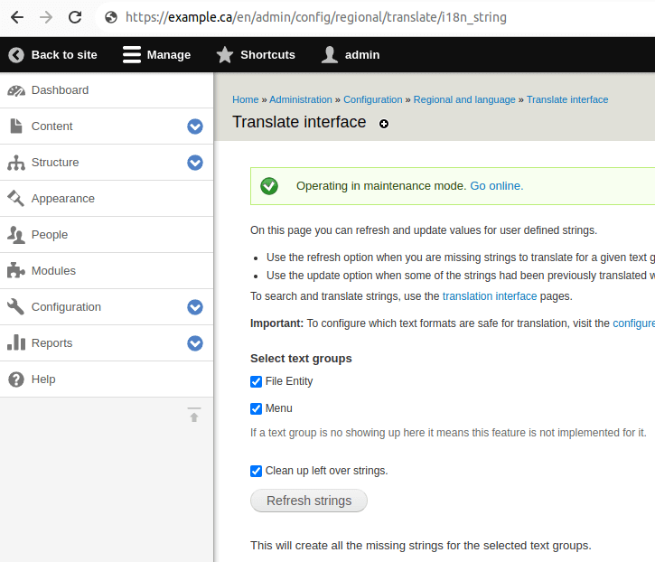Viewport: 655px width, 562px height.
Task: Click the Structure hierarchy icon
Action: (x=16, y=163)
